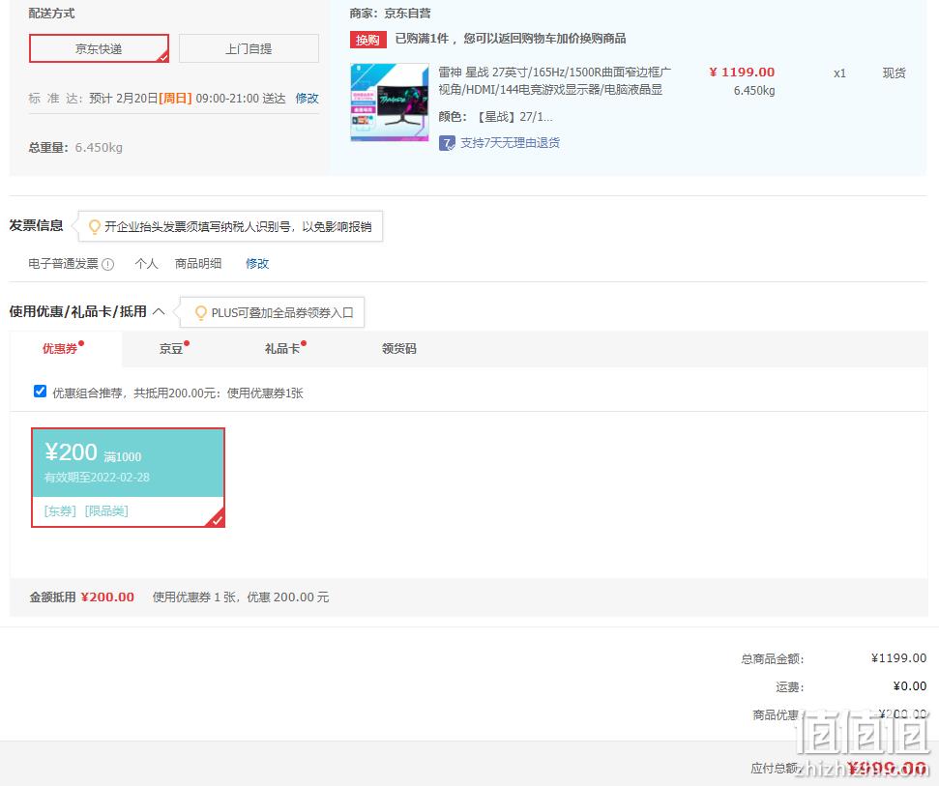
Task: Open 支持7天无理由退货 link
Action: [x=510, y=143]
